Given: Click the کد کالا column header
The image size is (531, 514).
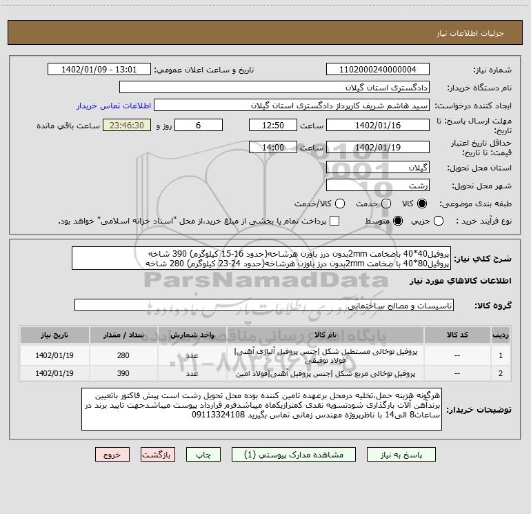Looking at the screenshot, I should pos(457,335).
